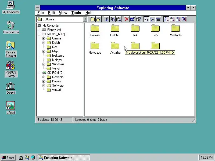Click the Wingif desktop shortcut
215x161 pixels.
11,108
